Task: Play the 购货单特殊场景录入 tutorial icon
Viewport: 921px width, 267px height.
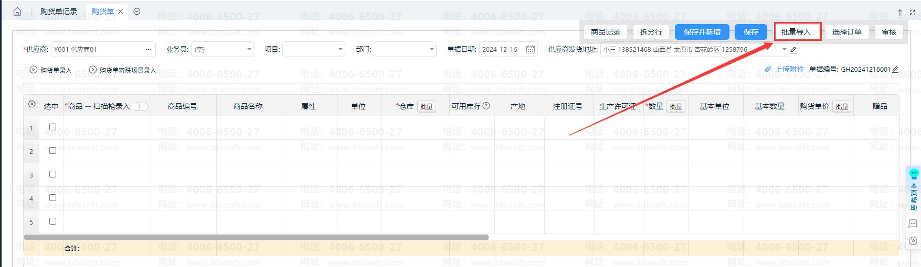Action: pos(93,70)
